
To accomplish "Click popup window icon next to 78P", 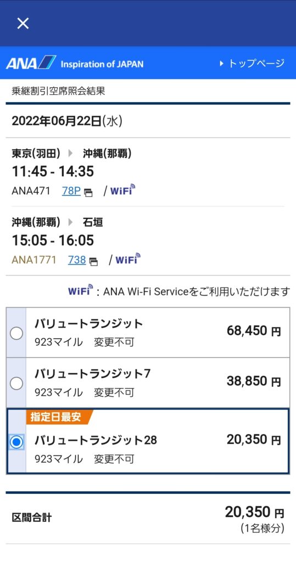I will (88, 193).
